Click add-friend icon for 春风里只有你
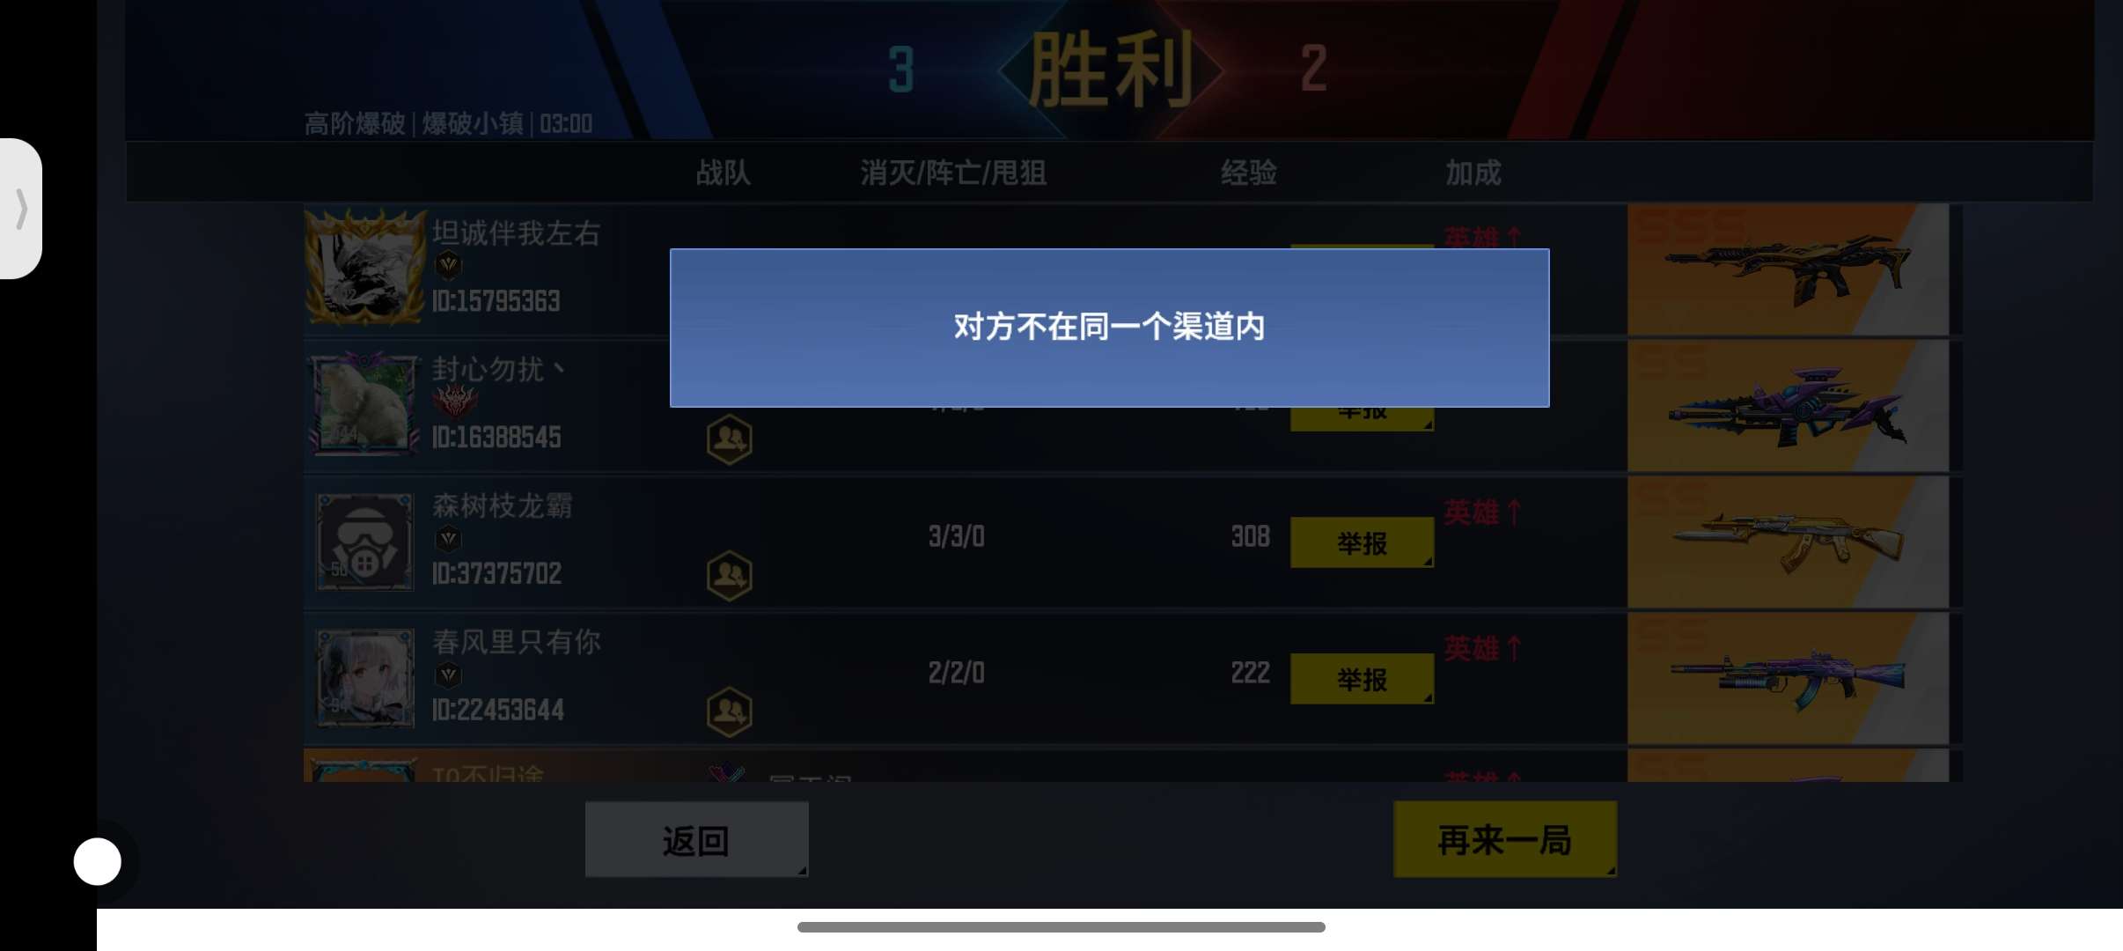The height and width of the screenshot is (951, 2123). 729,711
